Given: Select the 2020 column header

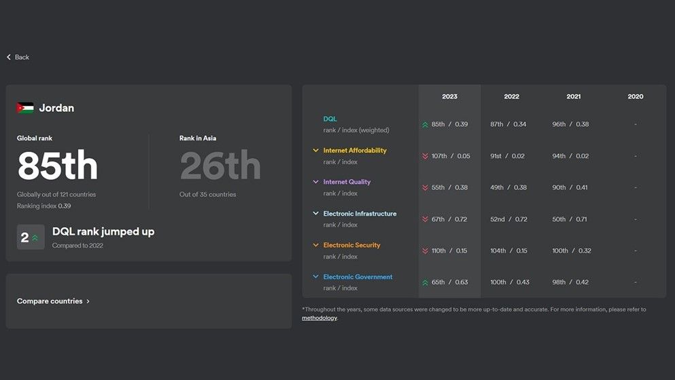Looking at the screenshot, I should click(x=636, y=96).
